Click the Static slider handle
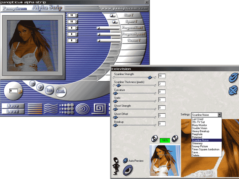239x179 pixels. (115, 101)
